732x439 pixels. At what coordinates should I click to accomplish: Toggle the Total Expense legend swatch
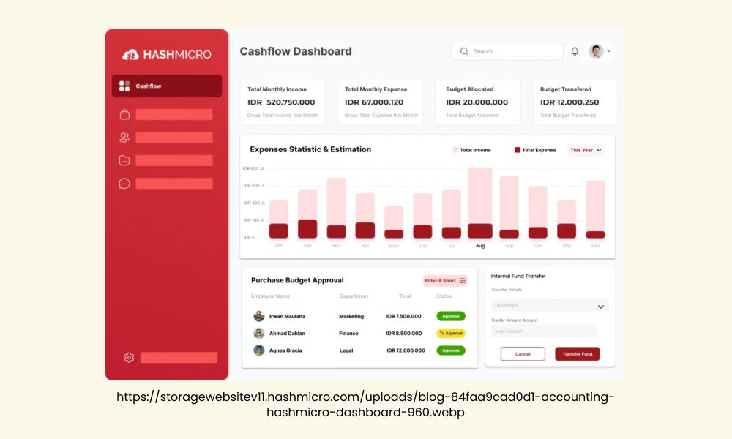518,150
